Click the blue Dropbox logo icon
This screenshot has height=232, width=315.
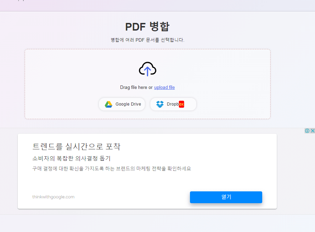click(160, 104)
